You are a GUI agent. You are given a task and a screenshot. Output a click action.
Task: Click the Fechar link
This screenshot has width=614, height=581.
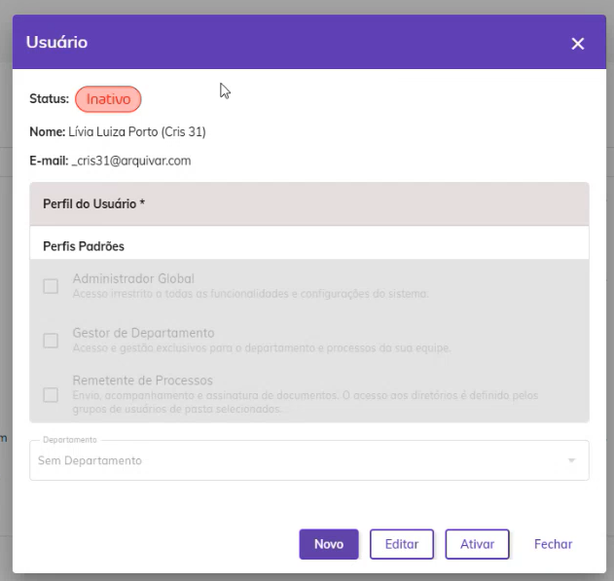(x=553, y=544)
